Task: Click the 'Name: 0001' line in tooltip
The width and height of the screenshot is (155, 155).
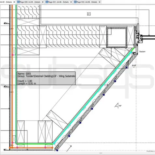Action: coord(24,74)
